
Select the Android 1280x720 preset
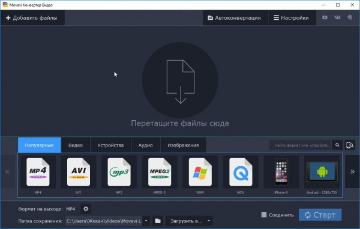click(x=322, y=172)
